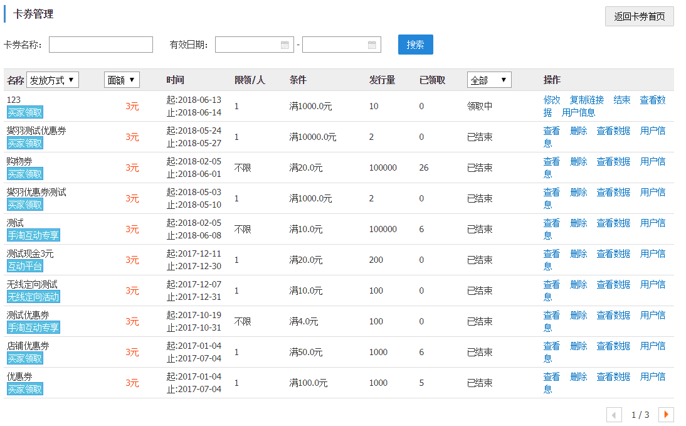The width and height of the screenshot is (686, 426).
Task: Open the 全部 status dropdown
Action: coord(489,80)
